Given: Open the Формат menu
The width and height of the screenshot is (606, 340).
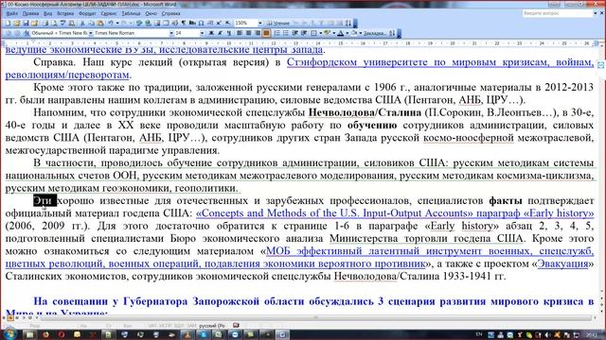Looking at the screenshot, I should coord(87,13).
